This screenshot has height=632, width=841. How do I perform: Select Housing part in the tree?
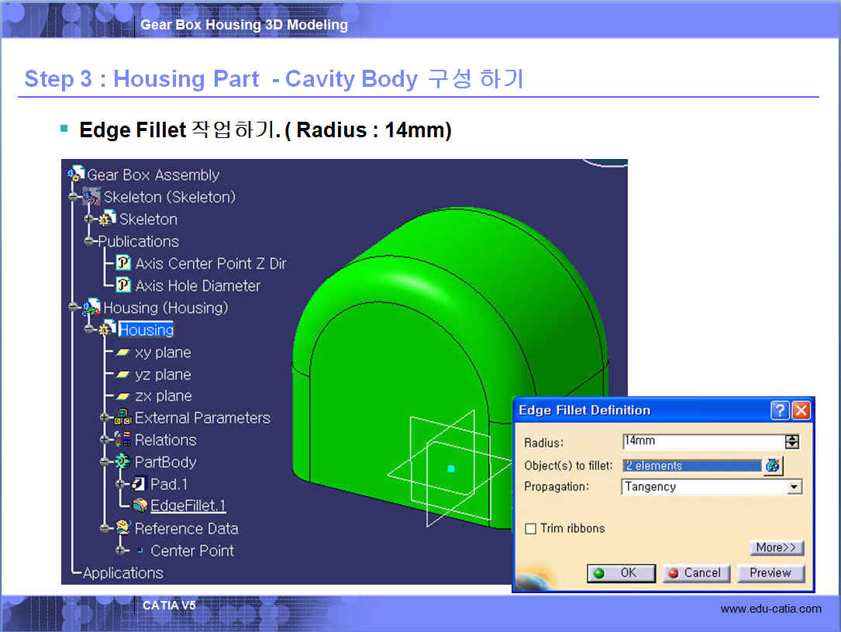click(x=146, y=330)
